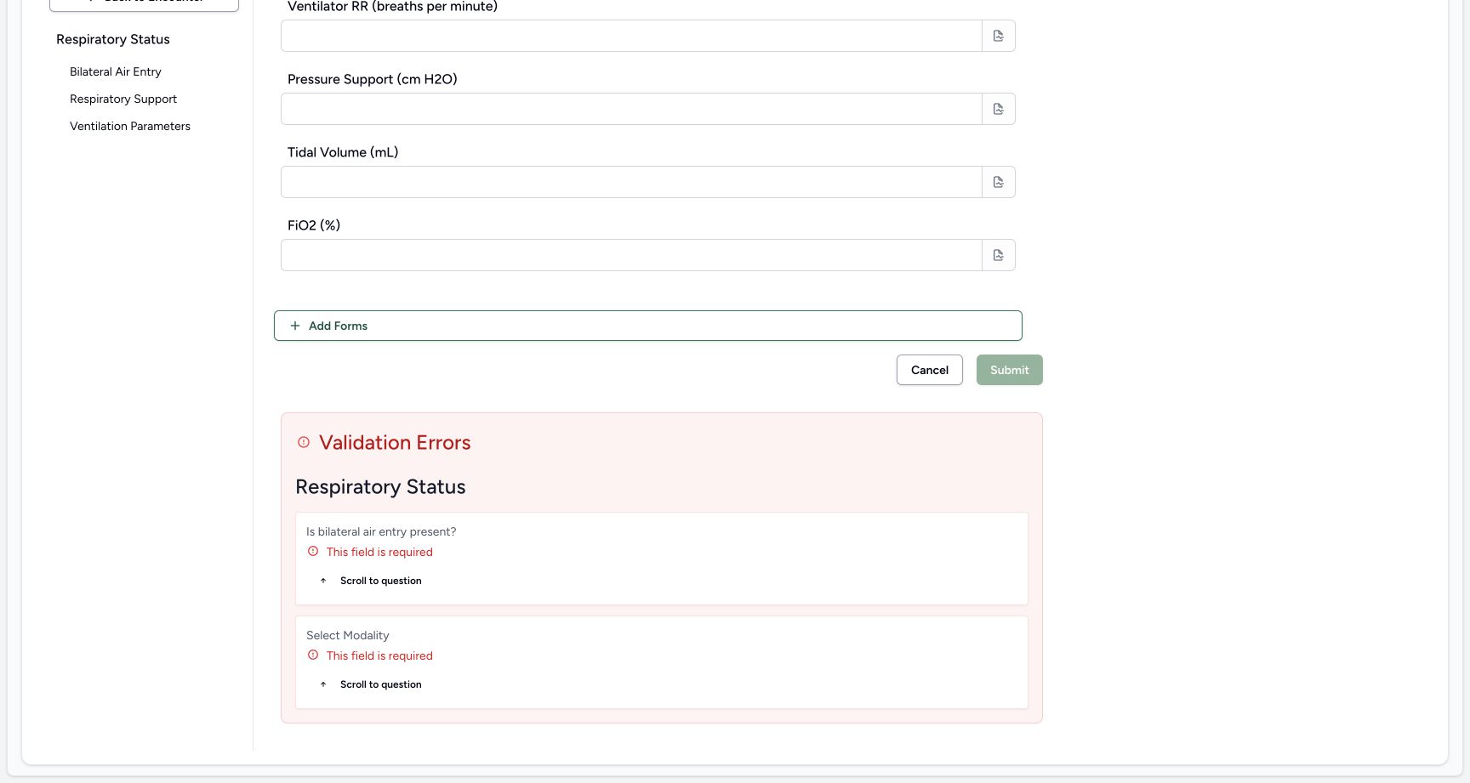Click the Add Forms button
Viewport: 1470px width, 783px height.
[648, 326]
